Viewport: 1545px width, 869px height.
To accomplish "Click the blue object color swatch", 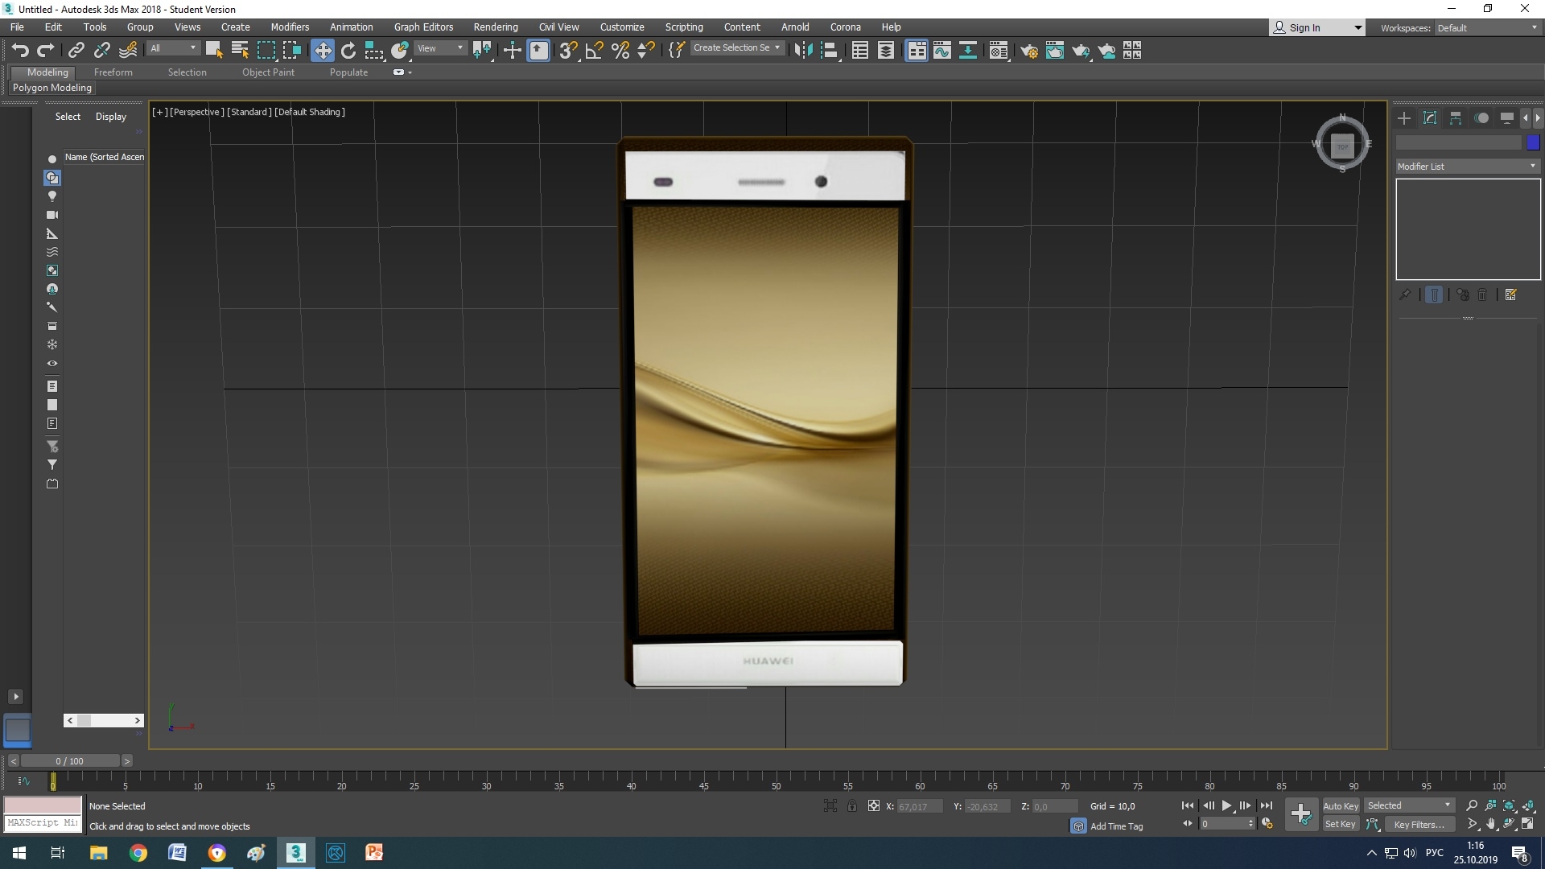I will 1533,142.
